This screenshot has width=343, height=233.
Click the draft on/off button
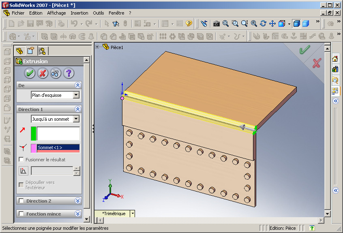point(24,171)
